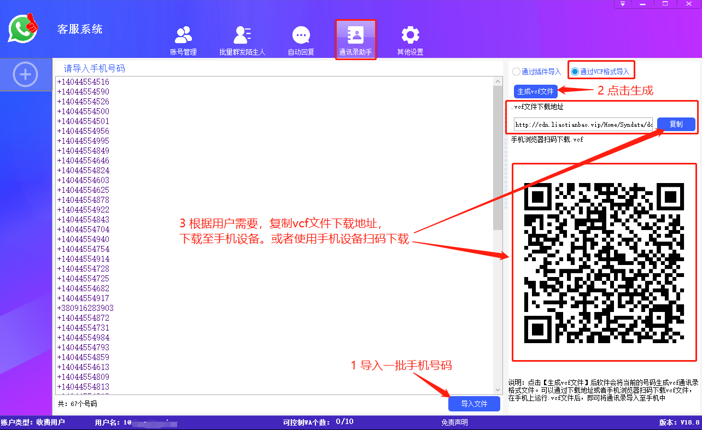
Task: Click phone number +380916283903
Action: pyautogui.click(x=85, y=308)
